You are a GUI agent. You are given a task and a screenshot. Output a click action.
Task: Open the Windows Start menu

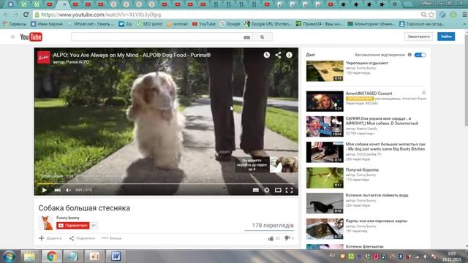(x=9, y=256)
